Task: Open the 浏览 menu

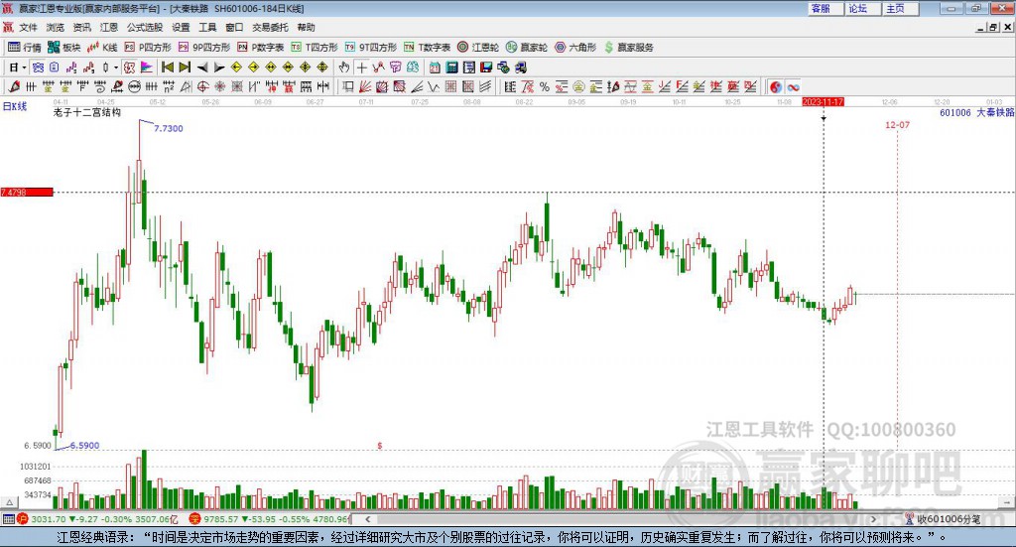Action: [x=56, y=27]
